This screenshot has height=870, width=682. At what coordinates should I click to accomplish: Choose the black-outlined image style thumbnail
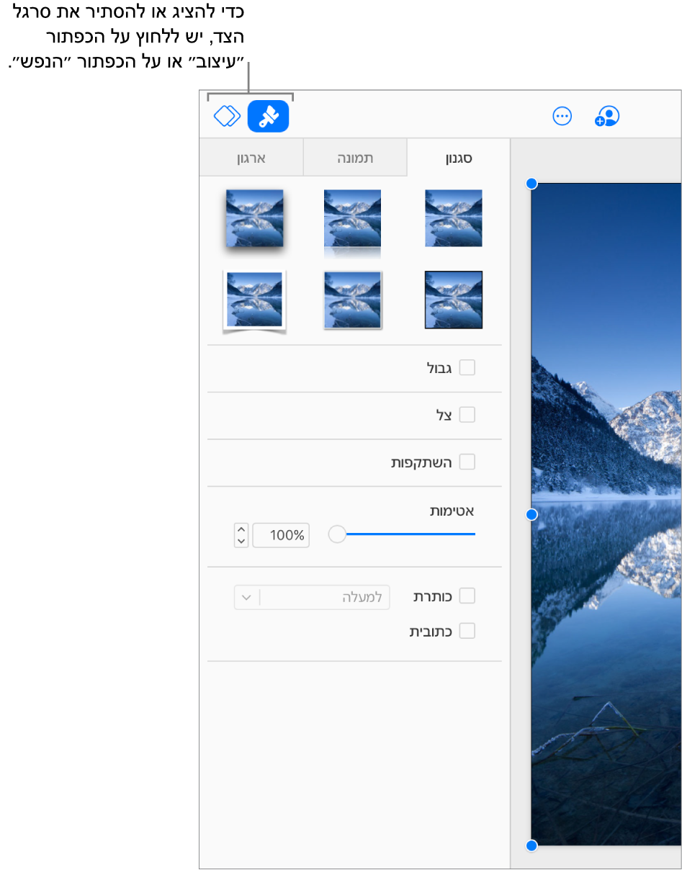453,300
